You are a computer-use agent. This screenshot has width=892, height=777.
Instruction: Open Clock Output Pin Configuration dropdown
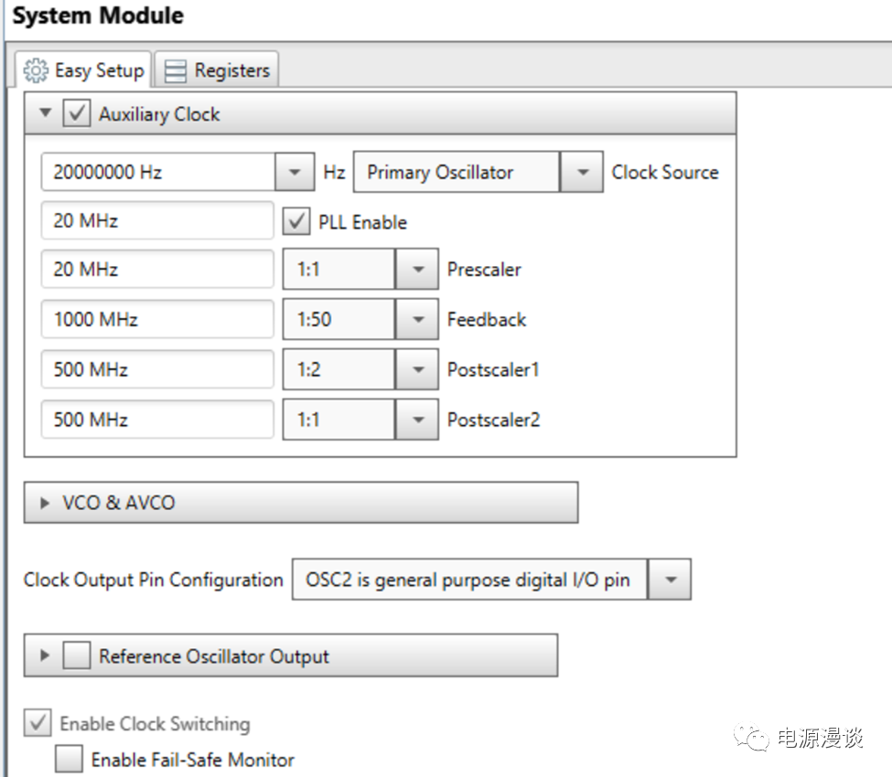[x=670, y=580]
